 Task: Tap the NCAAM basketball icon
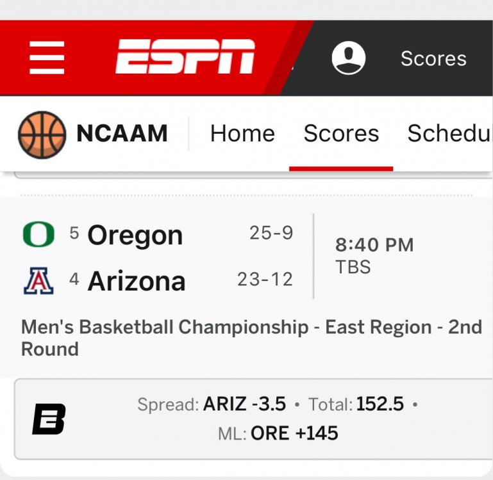point(42,134)
